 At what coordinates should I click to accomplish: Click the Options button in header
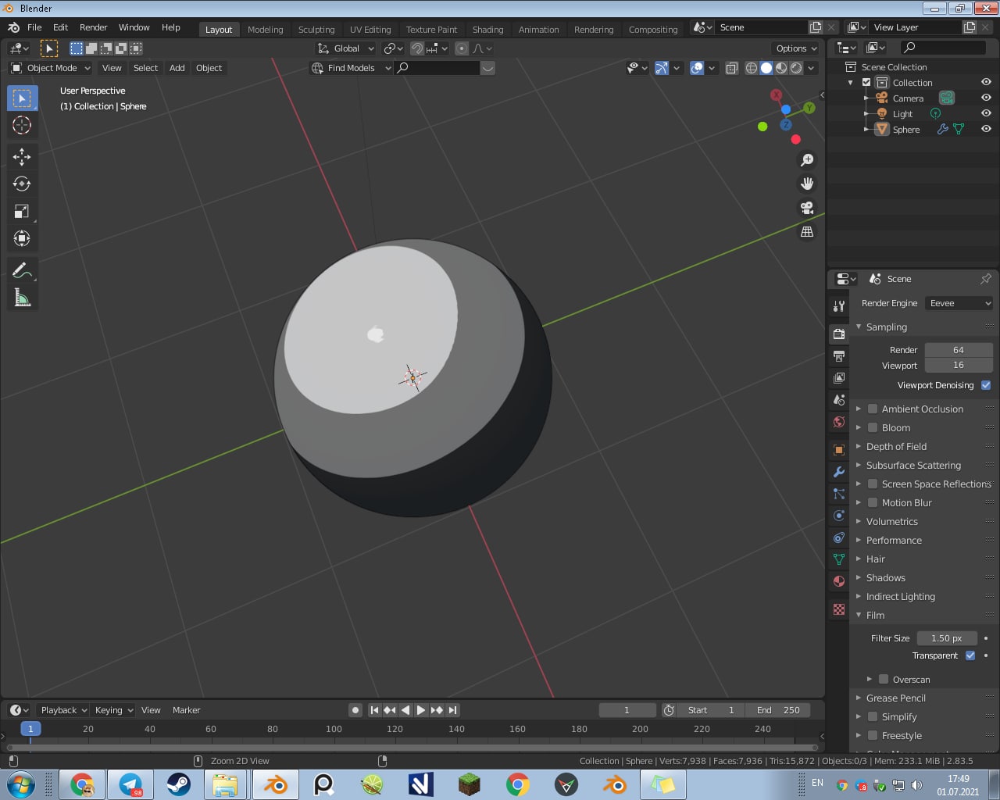796,48
